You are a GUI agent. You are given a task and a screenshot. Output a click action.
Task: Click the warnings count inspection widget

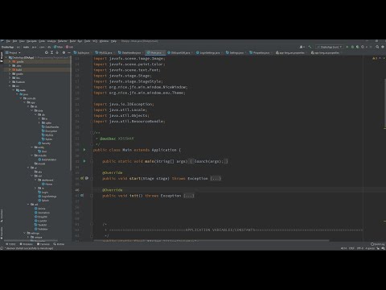pos(375,58)
